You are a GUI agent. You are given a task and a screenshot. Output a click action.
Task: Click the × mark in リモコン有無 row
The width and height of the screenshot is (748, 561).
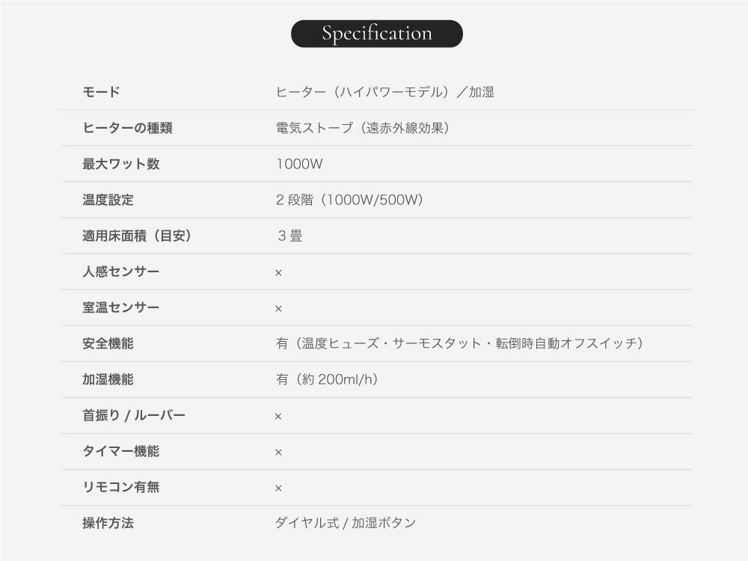278,488
